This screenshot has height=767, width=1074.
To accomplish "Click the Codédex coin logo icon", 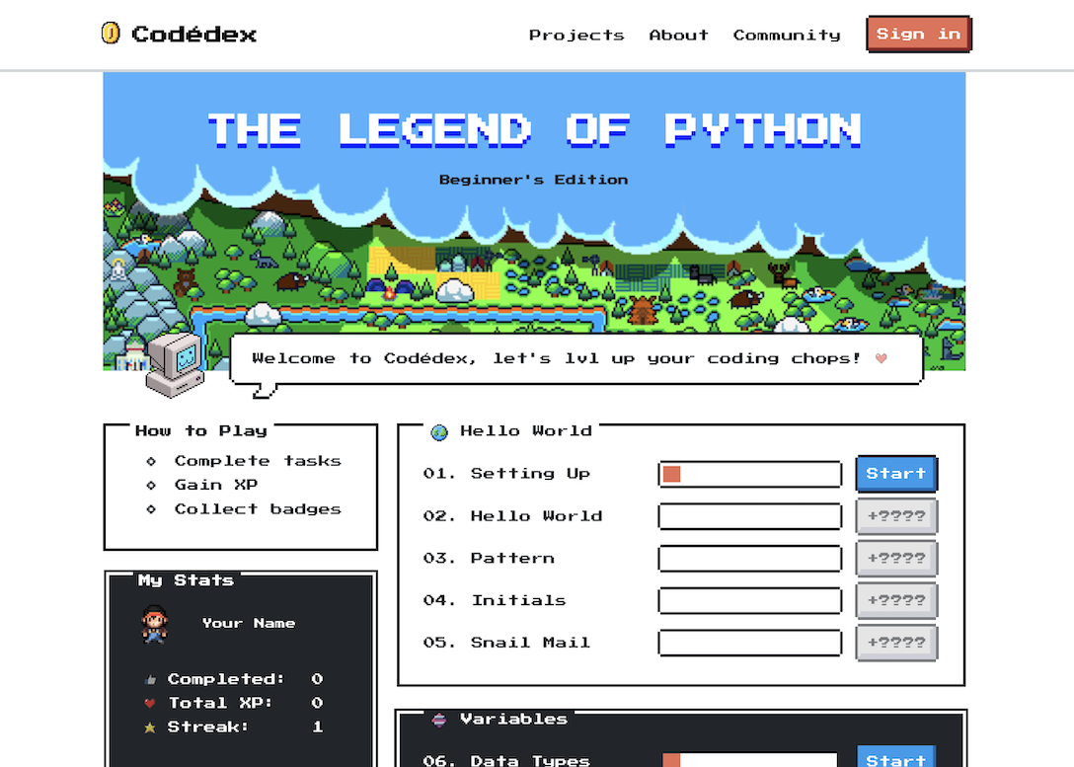I will coord(109,33).
